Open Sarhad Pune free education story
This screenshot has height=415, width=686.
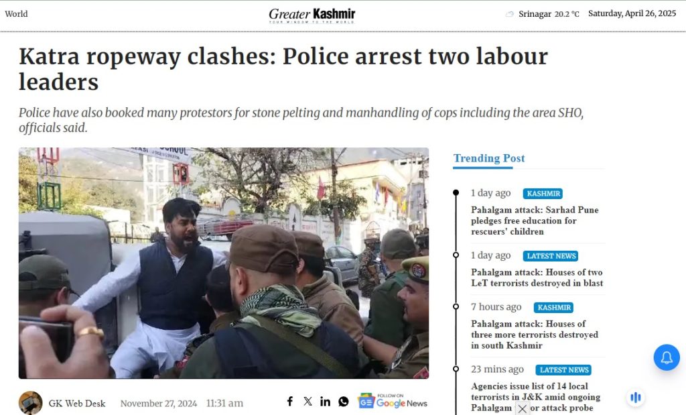[x=535, y=221]
